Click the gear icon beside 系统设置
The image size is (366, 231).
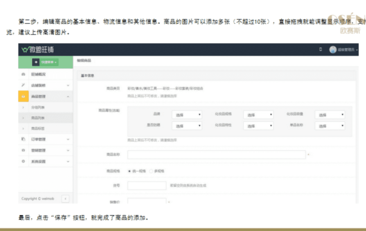[23, 161]
